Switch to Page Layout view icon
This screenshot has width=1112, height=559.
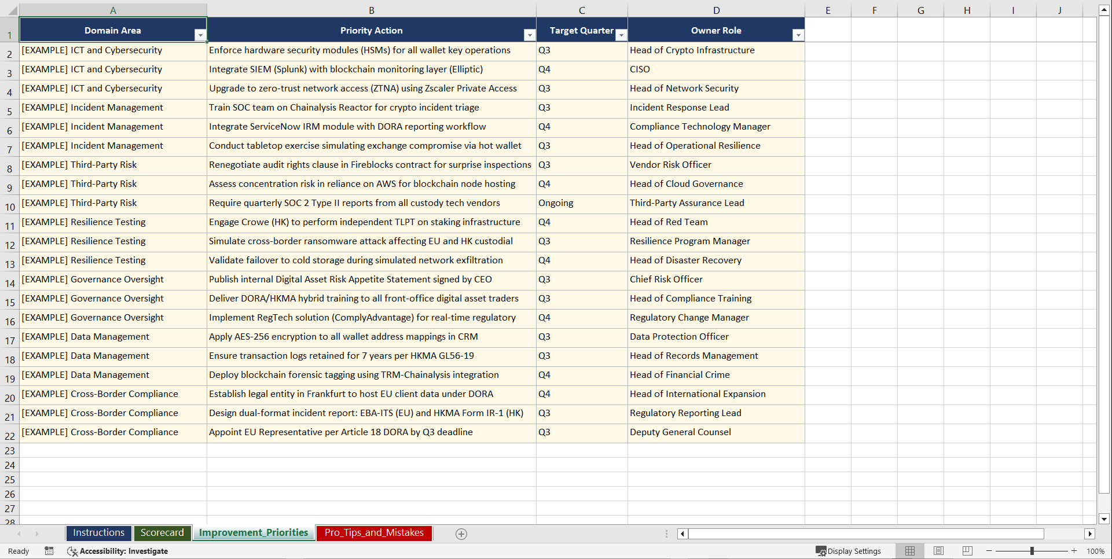(x=938, y=551)
